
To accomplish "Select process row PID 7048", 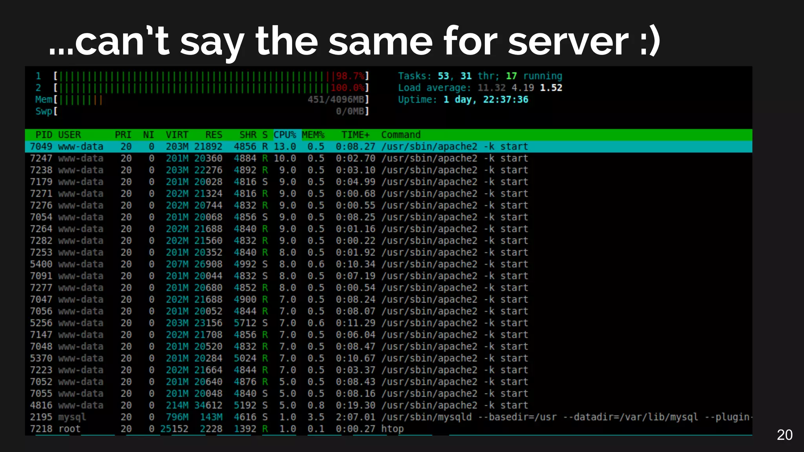I will (389, 347).
